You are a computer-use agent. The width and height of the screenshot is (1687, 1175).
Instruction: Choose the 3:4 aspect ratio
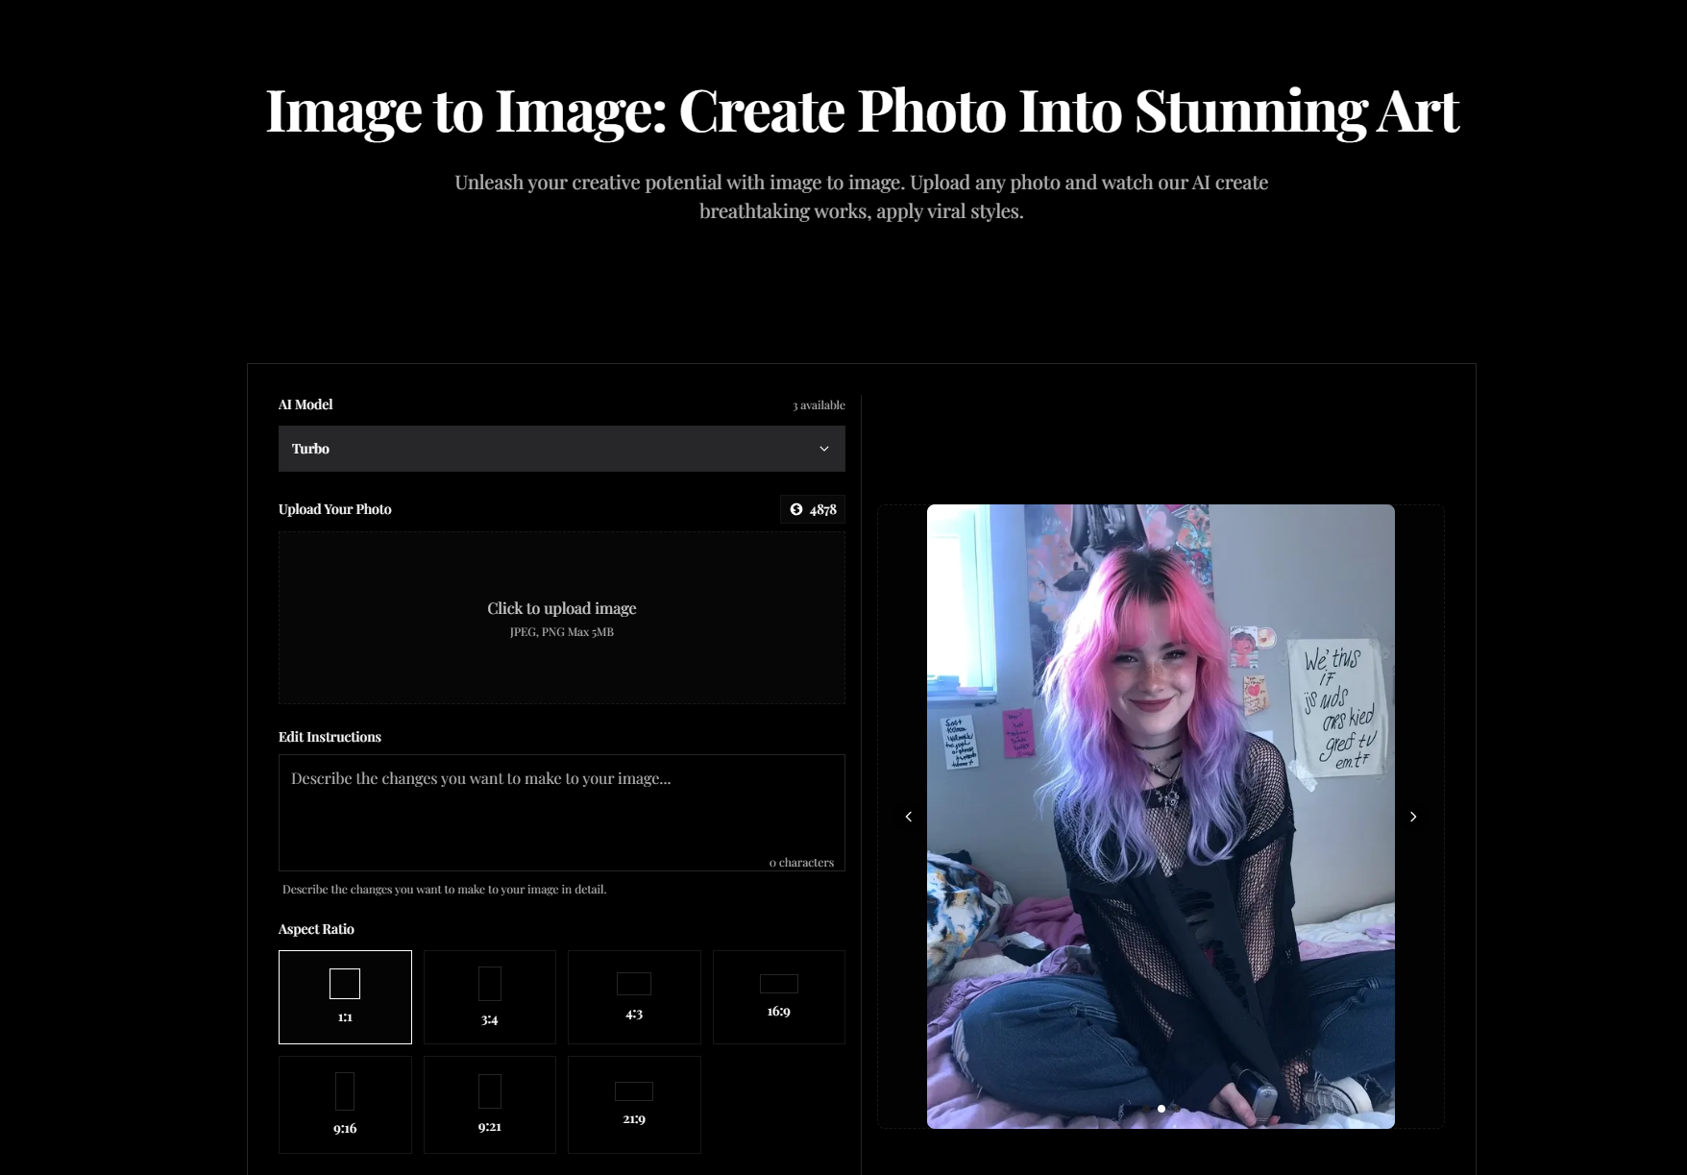(489, 996)
